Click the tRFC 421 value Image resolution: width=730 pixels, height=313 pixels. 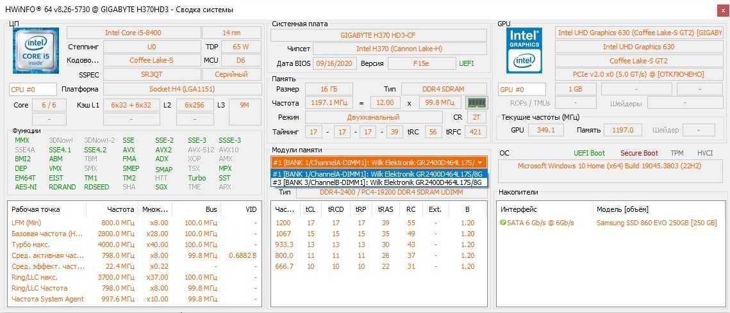[x=476, y=132]
